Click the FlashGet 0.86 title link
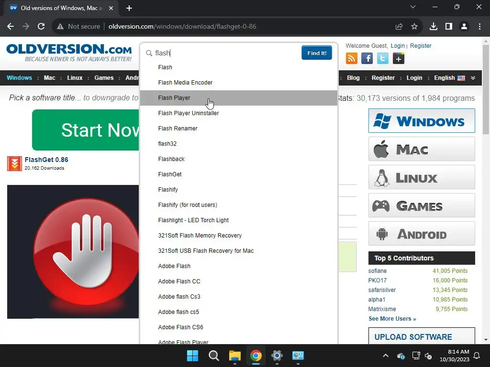 [x=46, y=160]
